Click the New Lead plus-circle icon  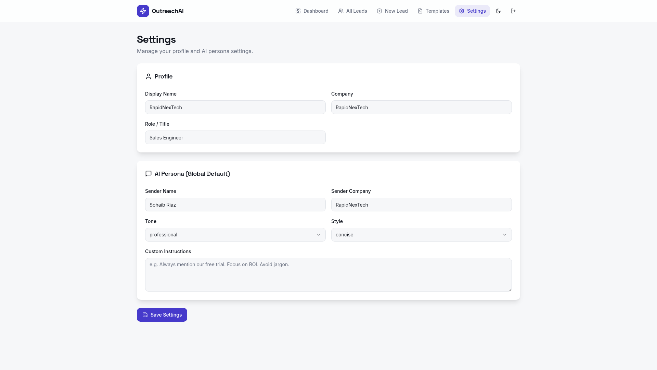[379, 11]
